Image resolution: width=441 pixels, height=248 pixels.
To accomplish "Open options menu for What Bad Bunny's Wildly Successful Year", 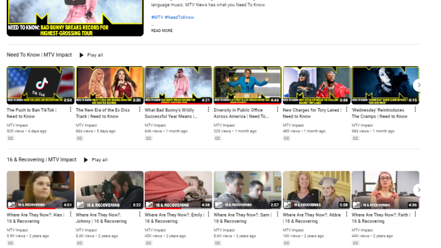I will tap(209, 110).
